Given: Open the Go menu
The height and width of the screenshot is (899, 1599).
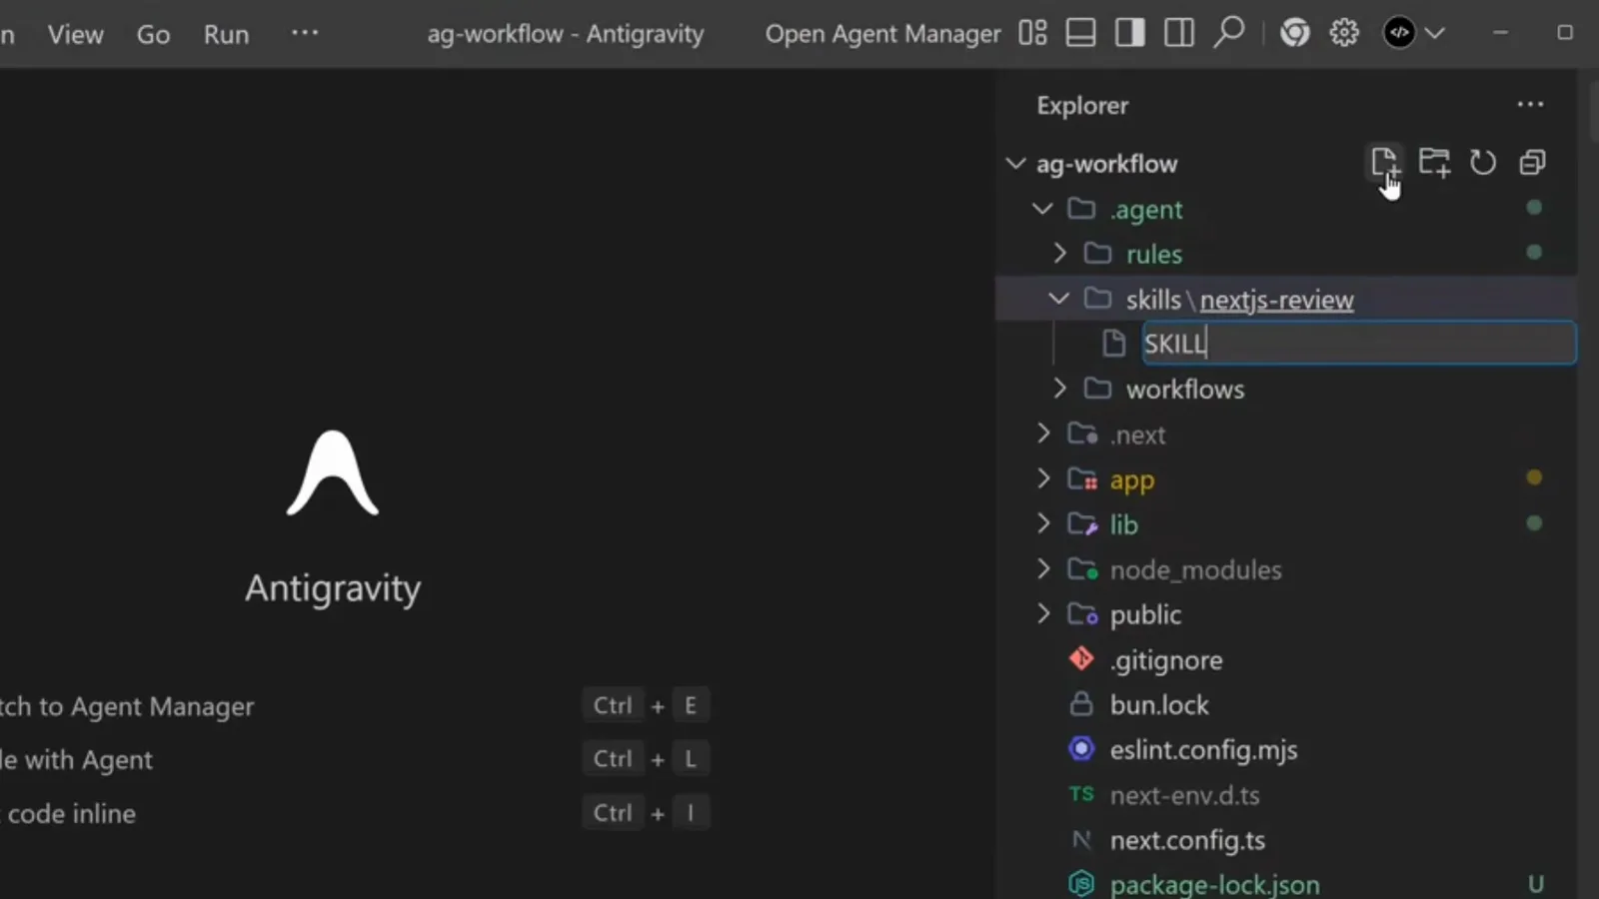Looking at the screenshot, I should tap(153, 34).
